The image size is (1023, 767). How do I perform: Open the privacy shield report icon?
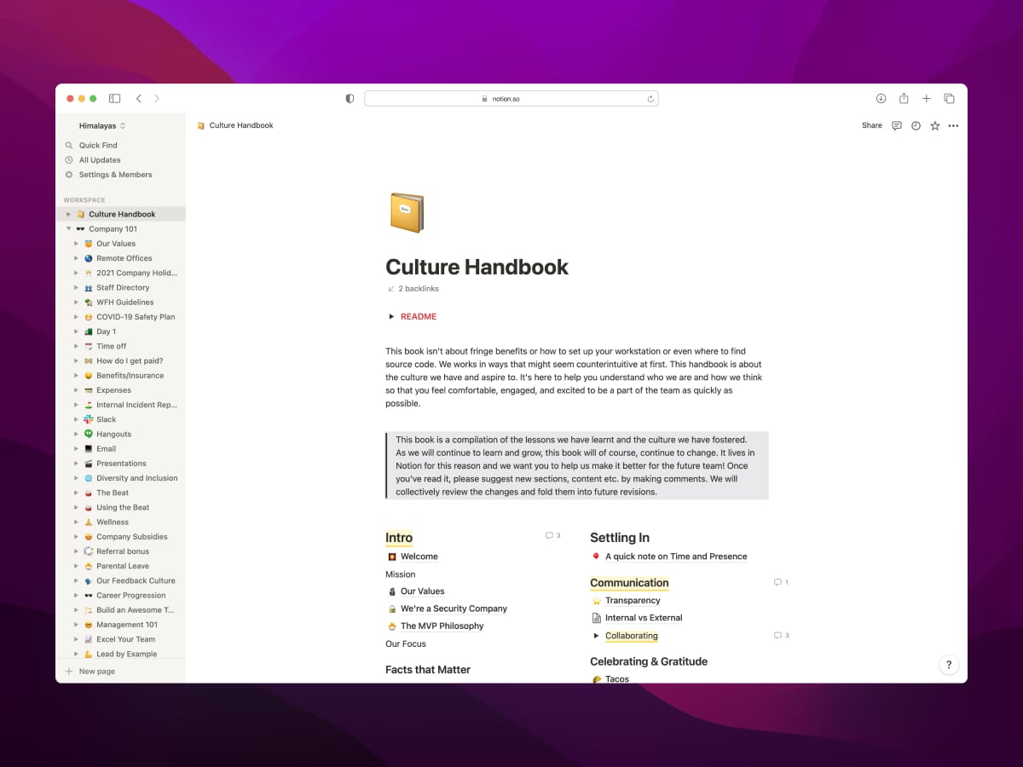point(350,99)
